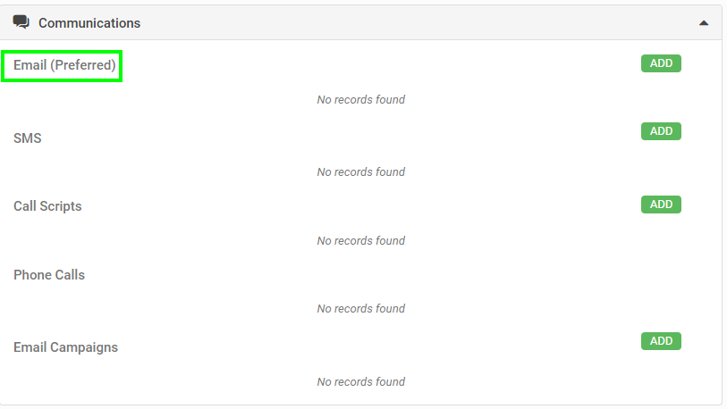Click 'No records found' under Email Campaigns

tap(360, 381)
